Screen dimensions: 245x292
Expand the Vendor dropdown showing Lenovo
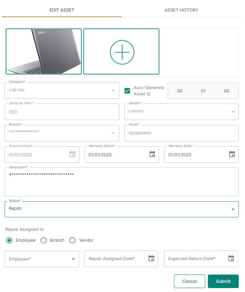[x=233, y=112]
